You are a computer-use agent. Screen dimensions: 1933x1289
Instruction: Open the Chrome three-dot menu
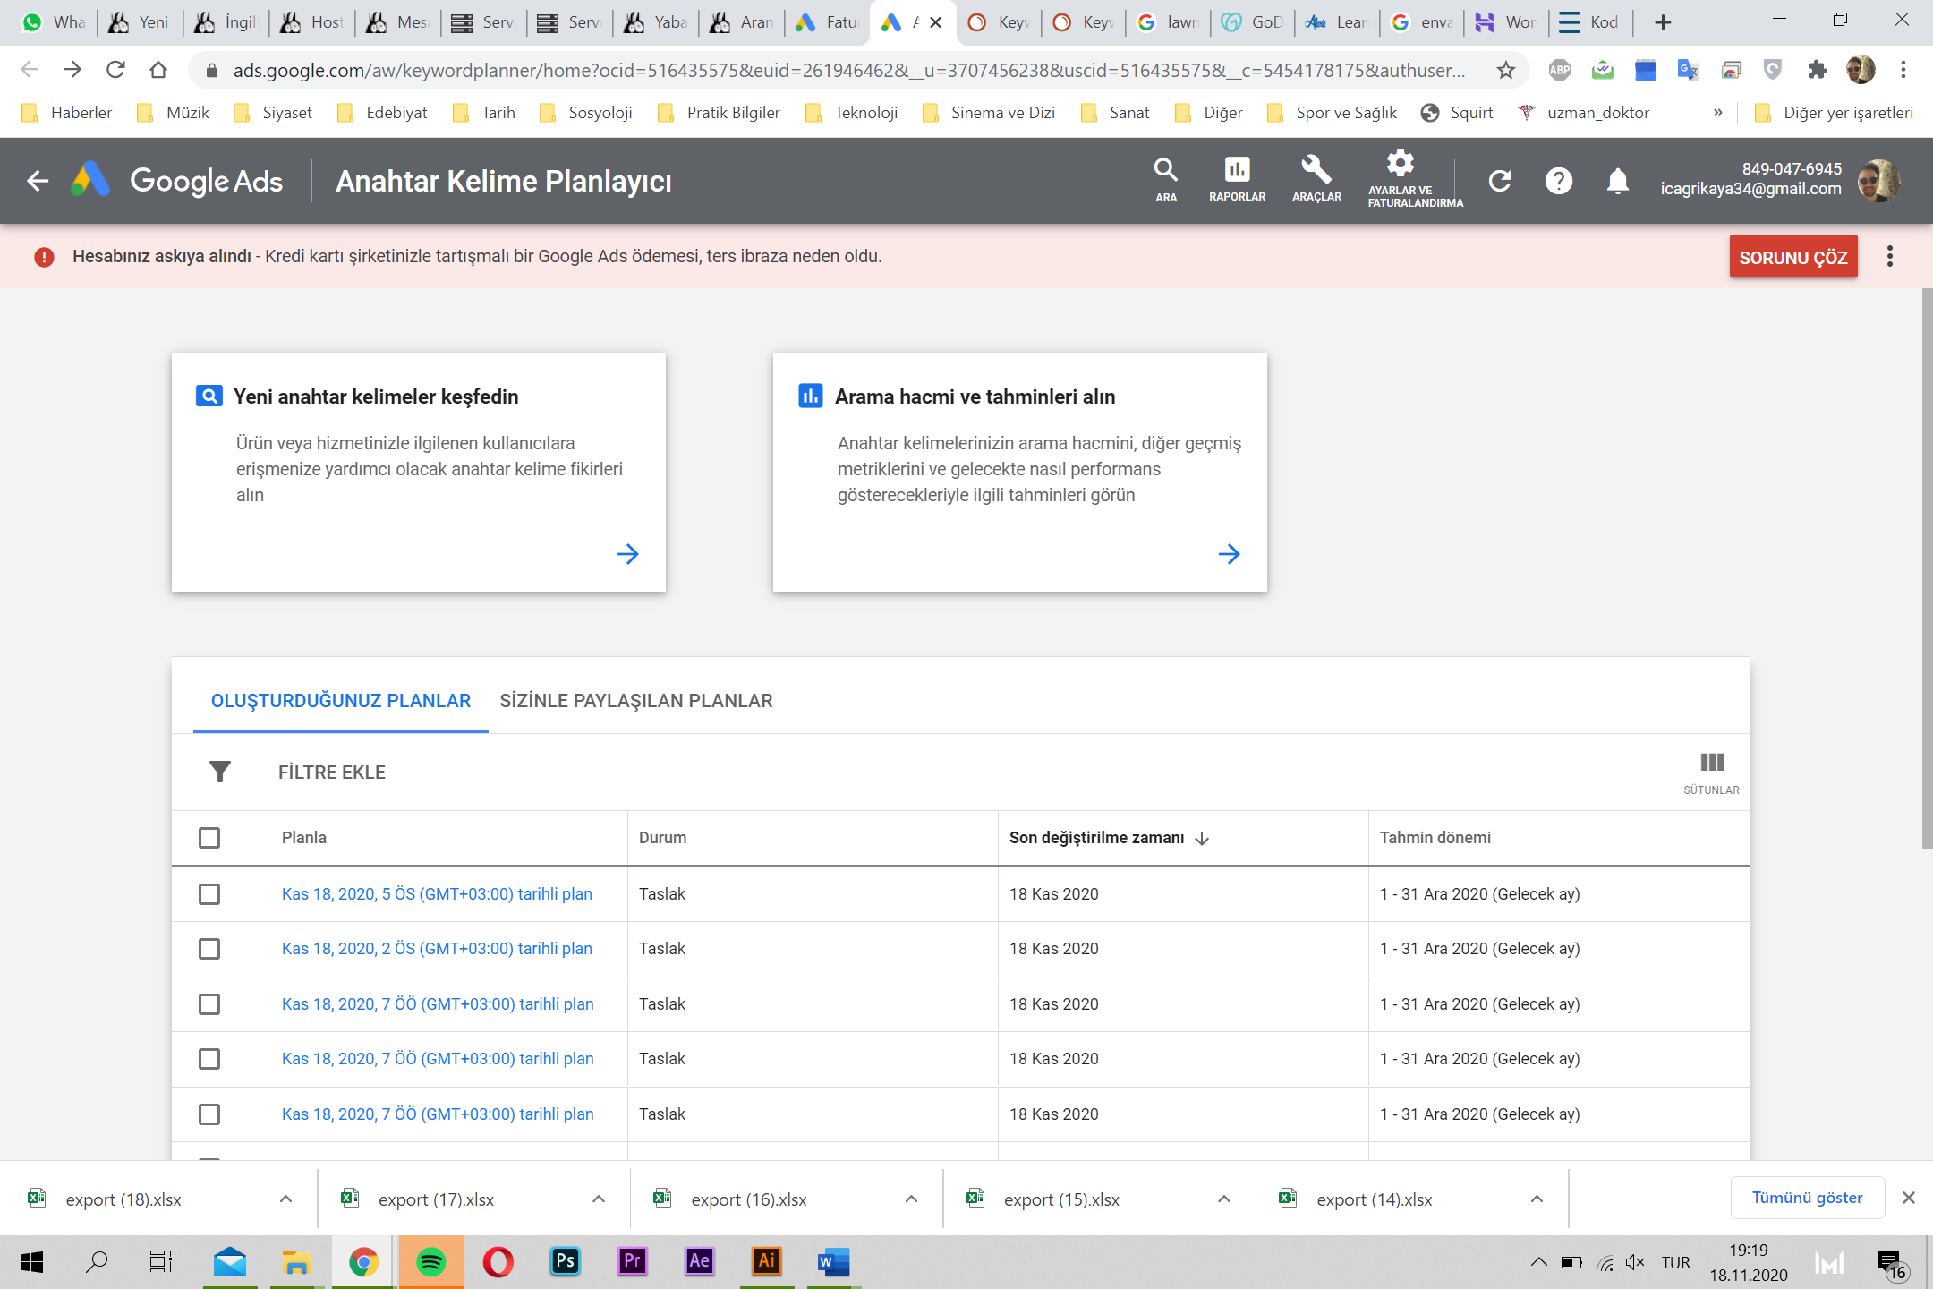tap(1903, 70)
